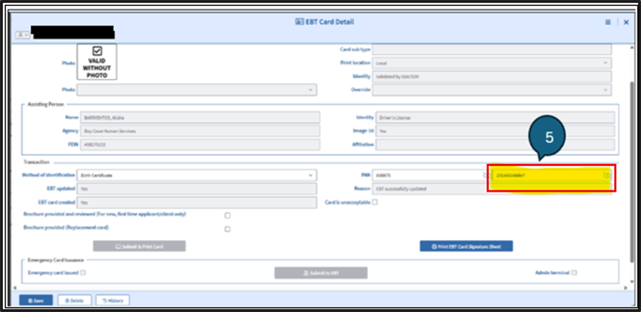Click the Save button
The height and width of the screenshot is (312, 641).
pyautogui.click(x=36, y=300)
